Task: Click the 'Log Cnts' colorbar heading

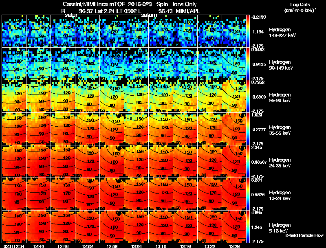Action: click(x=300, y=4)
